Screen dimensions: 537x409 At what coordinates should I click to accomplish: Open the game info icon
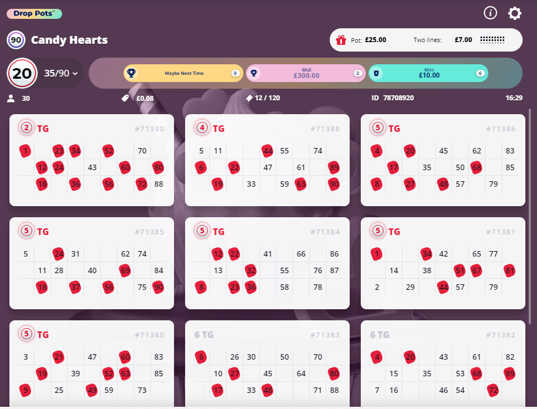point(490,13)
